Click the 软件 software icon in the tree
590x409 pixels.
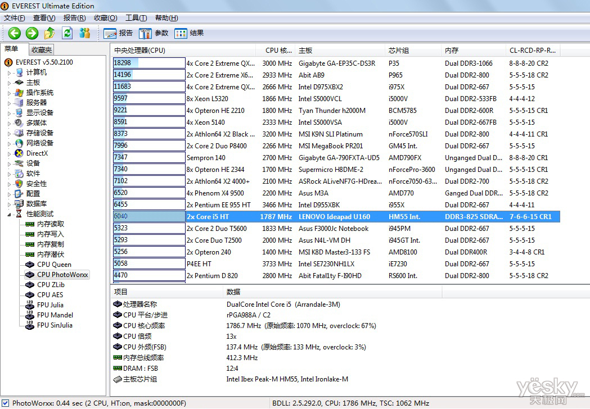click(19, 174)
